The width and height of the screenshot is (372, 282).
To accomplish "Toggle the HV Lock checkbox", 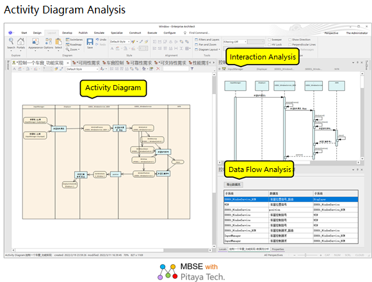I will 270,45.
